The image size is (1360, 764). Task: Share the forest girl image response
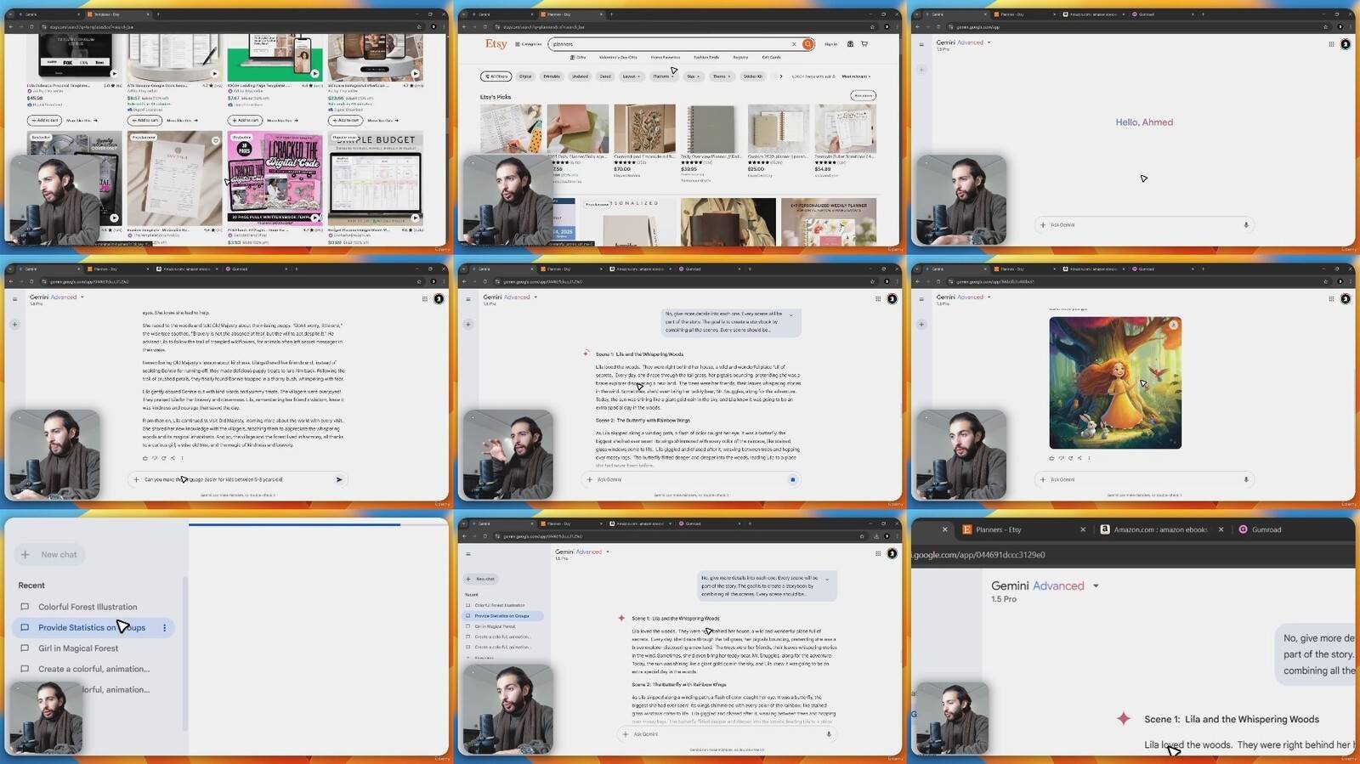(1079, 458)
